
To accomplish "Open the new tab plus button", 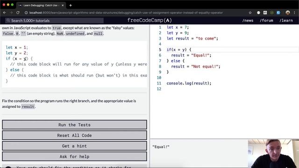I will (71, 5).
